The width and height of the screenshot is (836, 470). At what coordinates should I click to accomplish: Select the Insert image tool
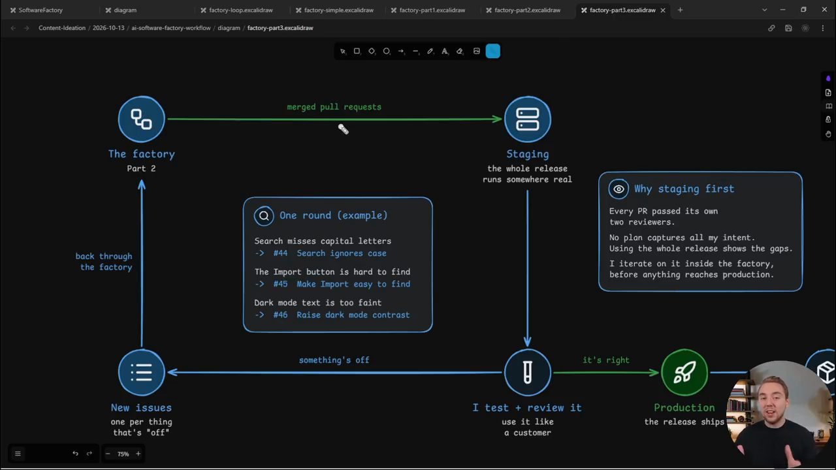coord(477,51)
